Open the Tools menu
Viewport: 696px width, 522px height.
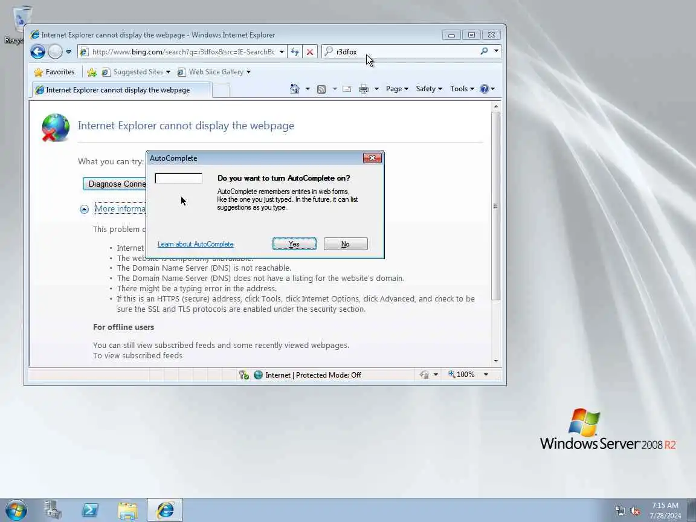pos(462,89)
